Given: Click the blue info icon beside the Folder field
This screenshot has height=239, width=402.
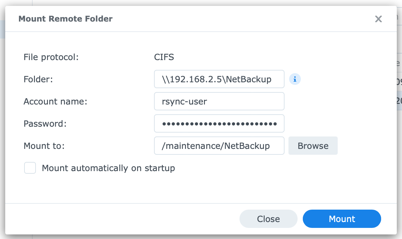Looking at the screenshot, I should point(295,79).
